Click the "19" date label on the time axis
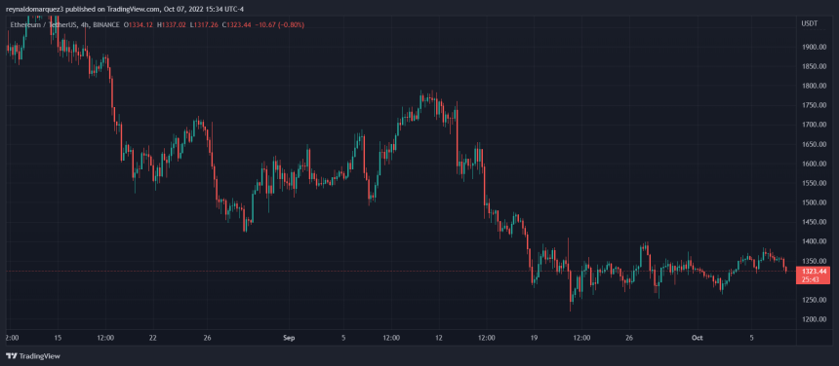 pos(534,338)
